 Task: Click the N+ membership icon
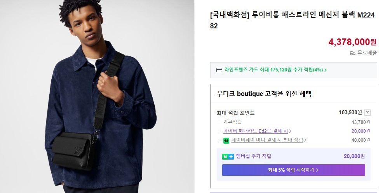228,156
